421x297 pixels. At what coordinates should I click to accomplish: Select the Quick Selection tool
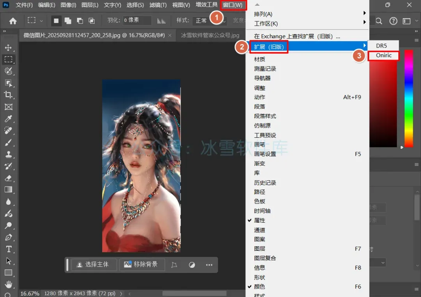8,71
